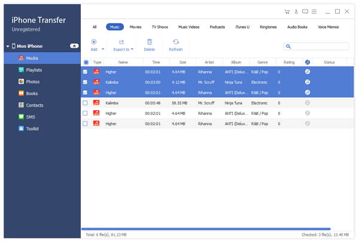Click ringtone icon in 4.12 MB Kalimba row
The image size is (359, 243).
pyautogui.click(x=308, y=82)
